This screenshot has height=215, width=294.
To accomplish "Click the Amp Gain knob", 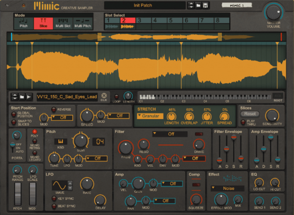I will 138,184.
